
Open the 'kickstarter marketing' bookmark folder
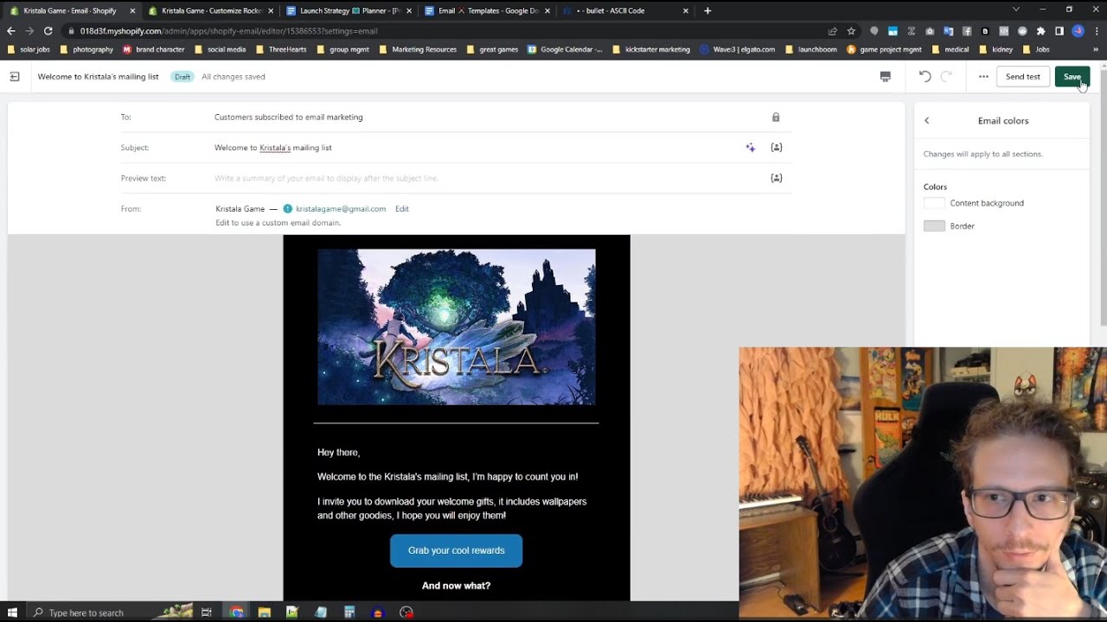[x=651, y=49]
